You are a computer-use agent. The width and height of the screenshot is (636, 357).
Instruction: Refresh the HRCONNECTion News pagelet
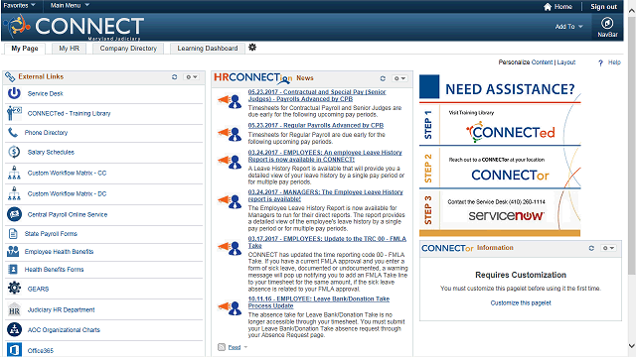click(383, 78)
